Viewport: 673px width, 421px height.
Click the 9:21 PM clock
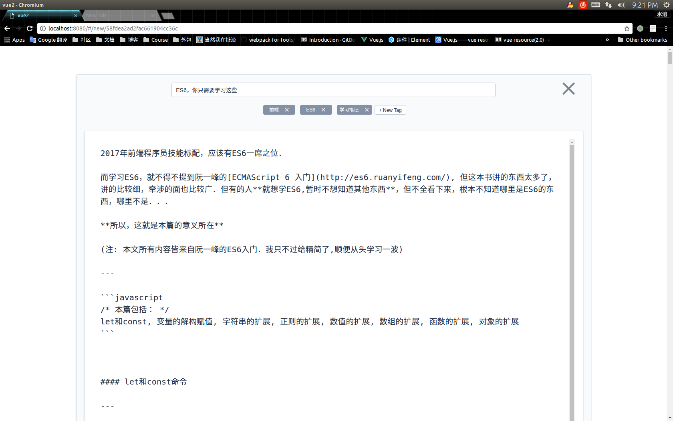pos(645,5)
